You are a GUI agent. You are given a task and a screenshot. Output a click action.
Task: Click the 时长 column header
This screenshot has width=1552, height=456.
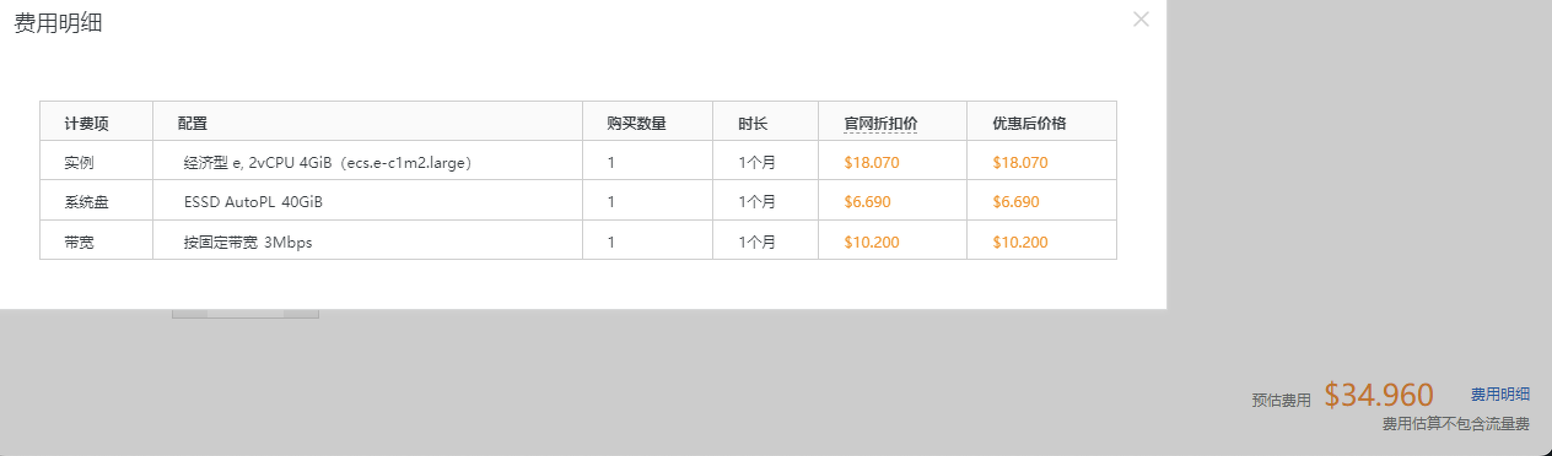tap(753, 123)
